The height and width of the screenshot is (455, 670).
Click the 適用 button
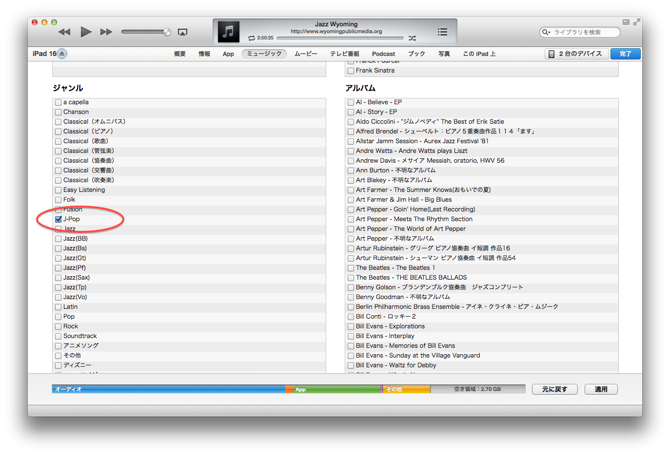click(x=601, y=389)
